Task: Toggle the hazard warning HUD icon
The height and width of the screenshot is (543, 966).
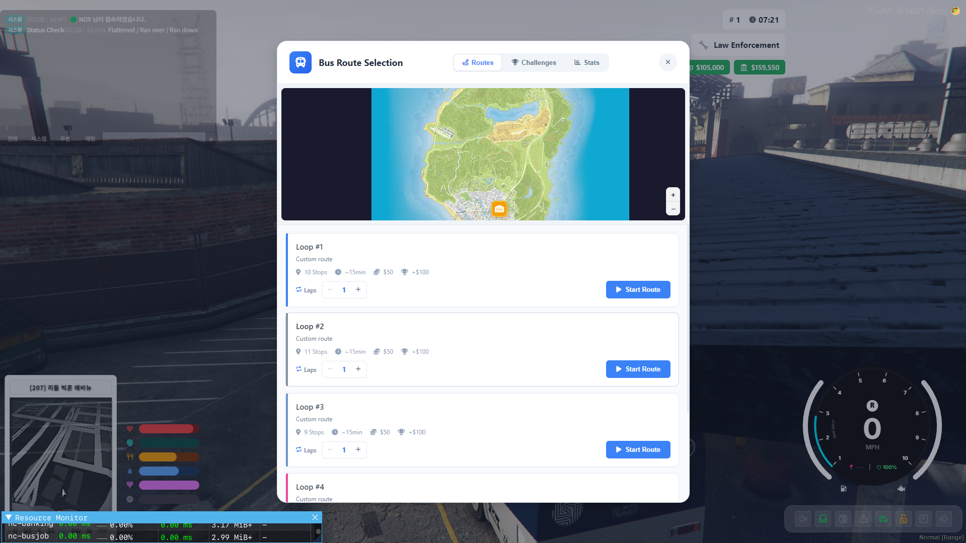Action: [863, 519]
